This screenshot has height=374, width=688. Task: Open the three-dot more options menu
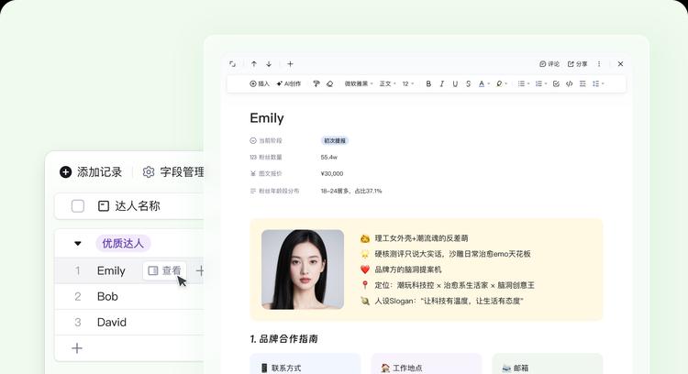(599, 64)
